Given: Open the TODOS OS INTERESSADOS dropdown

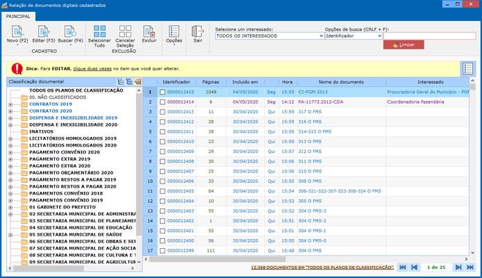Looking at the screenshot, I should [x=269, y=36].
